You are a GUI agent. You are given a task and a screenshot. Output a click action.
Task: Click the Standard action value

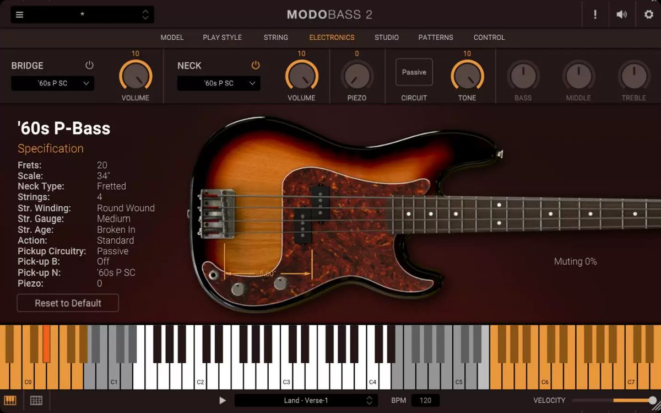coord(115,240)
